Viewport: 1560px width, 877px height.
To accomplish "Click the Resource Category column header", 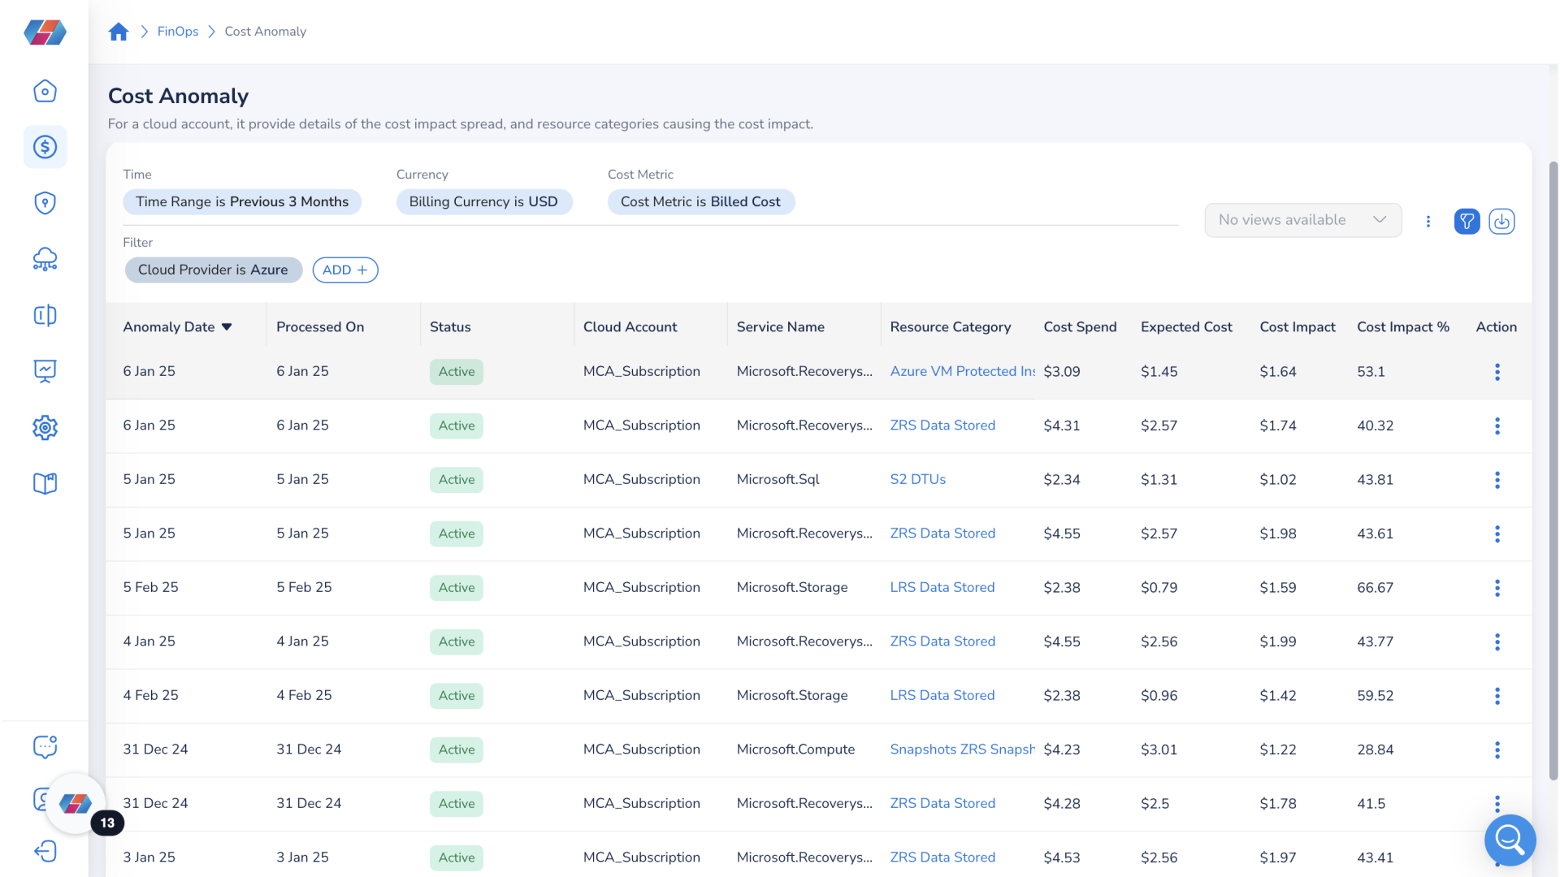I will 950,326.
